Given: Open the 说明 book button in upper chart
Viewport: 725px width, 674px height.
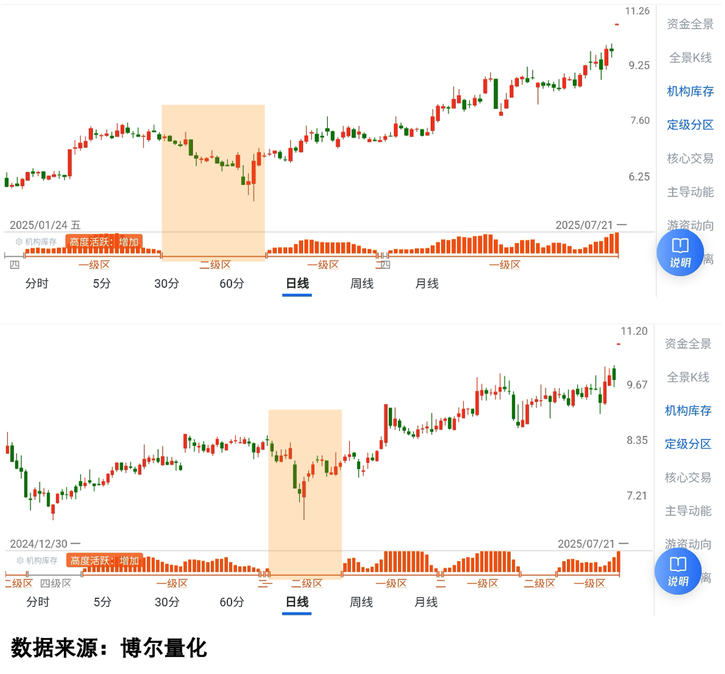Looking at the screenshot, I should pyautogui.click(x=680, y=253).
